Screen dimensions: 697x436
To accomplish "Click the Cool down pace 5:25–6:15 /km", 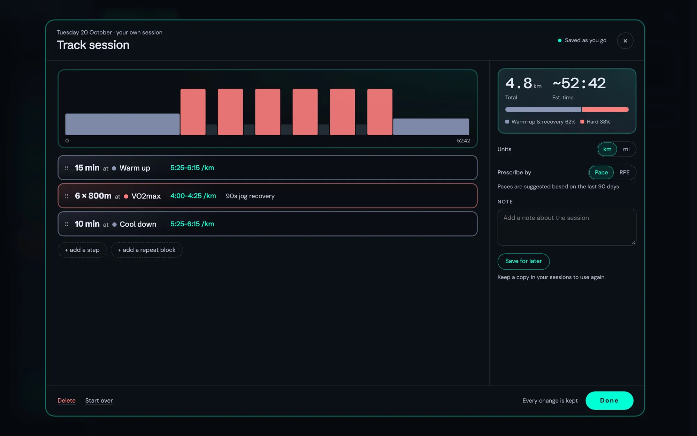I will click(x=192, y=224).
